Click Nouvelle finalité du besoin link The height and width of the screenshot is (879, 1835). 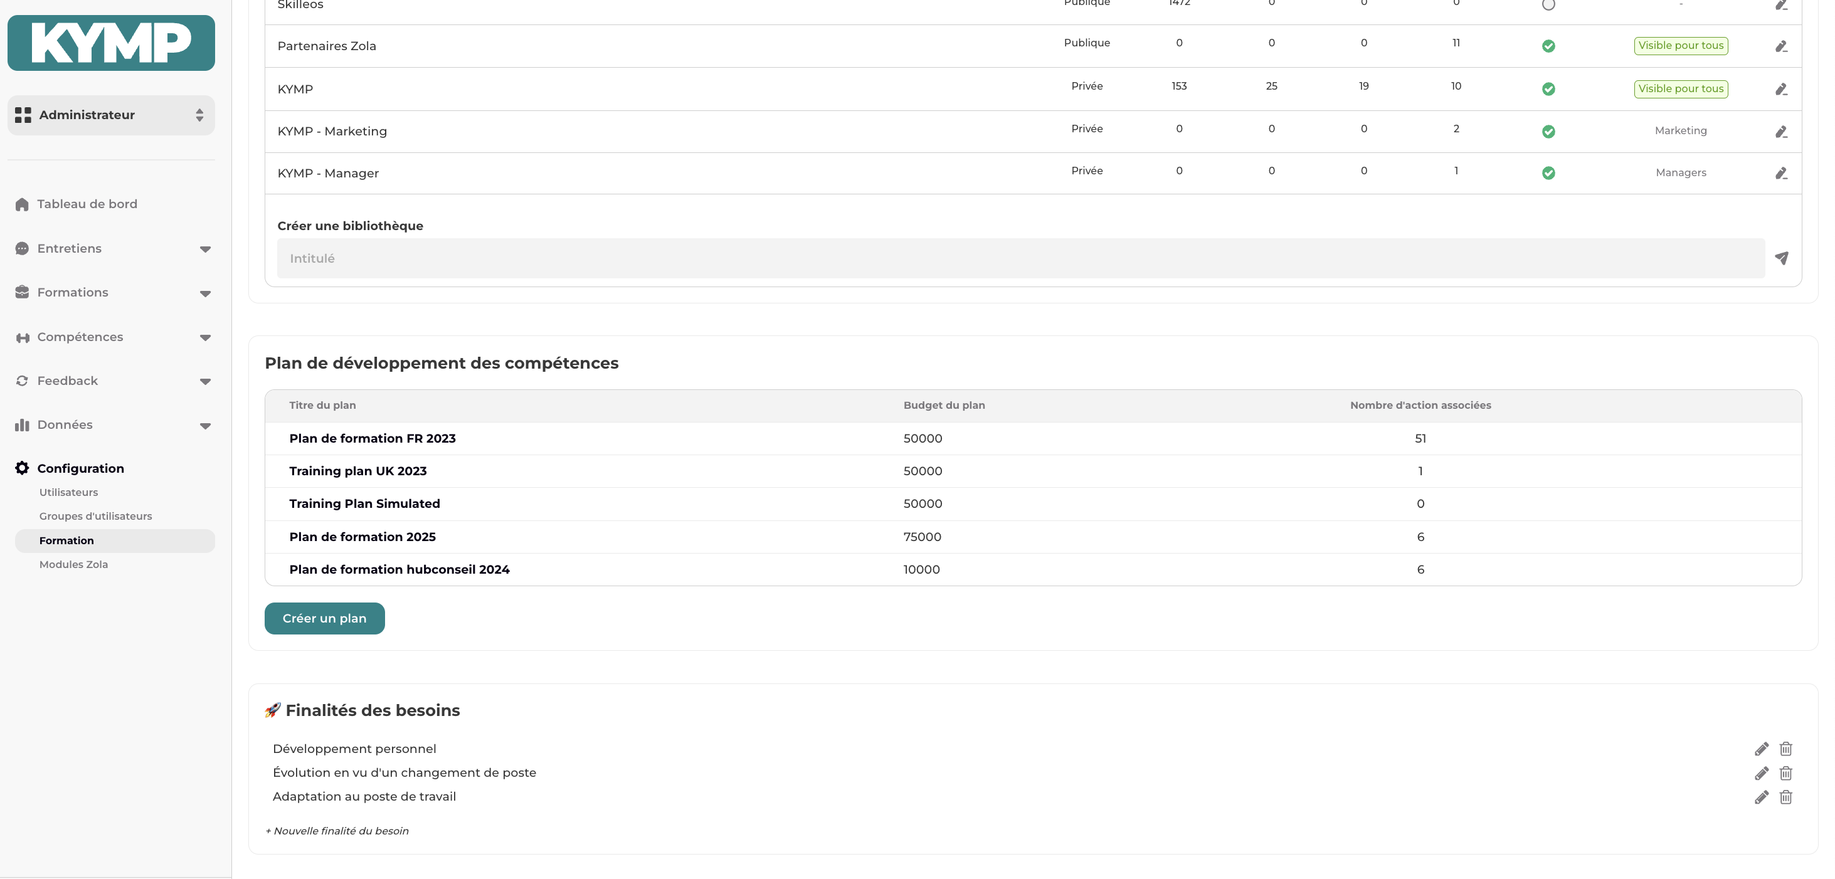pos(337,831)
